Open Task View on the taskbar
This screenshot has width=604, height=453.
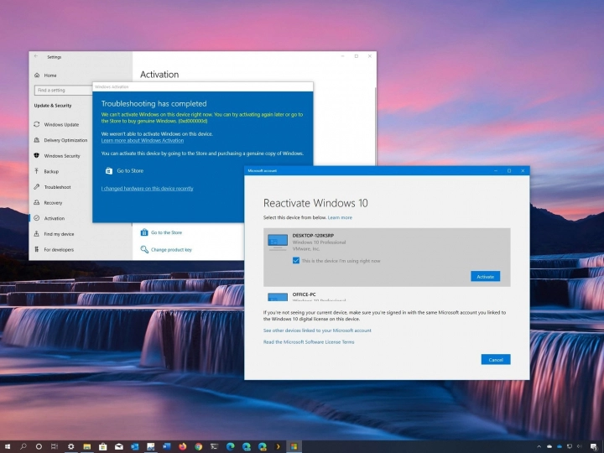(55, 446)
